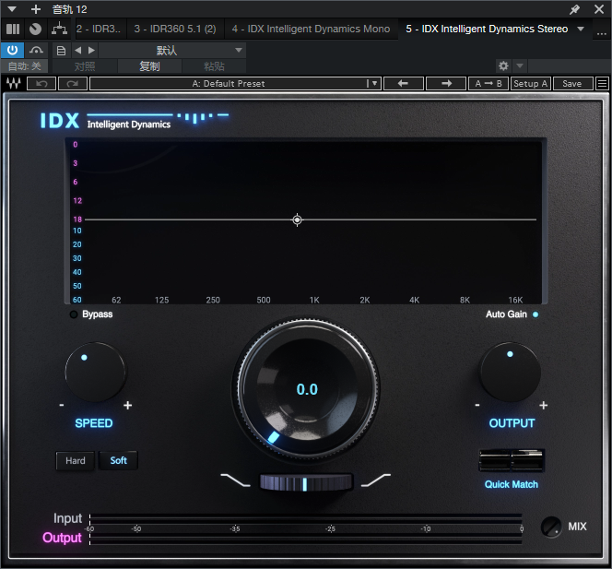This screenshot has width=612, height=569.
Task: Enable the Bypass indicator
Action: 74,314
